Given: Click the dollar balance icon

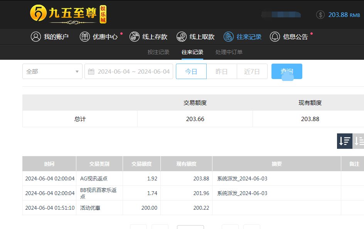Looking at the screenshot, I should pyautogui.click(x=320, y=15).
